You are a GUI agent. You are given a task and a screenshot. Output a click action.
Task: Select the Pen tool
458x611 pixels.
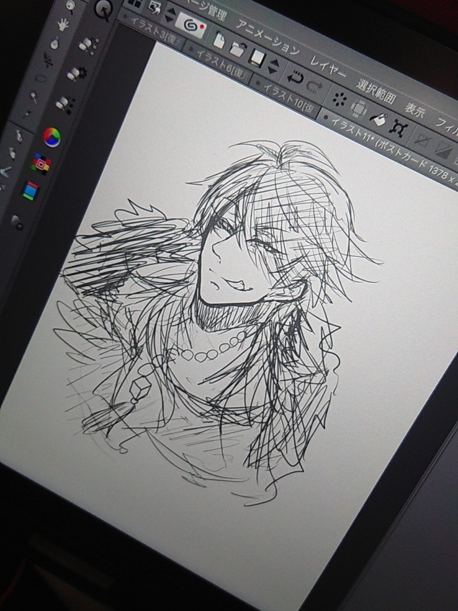pos(19,136)
